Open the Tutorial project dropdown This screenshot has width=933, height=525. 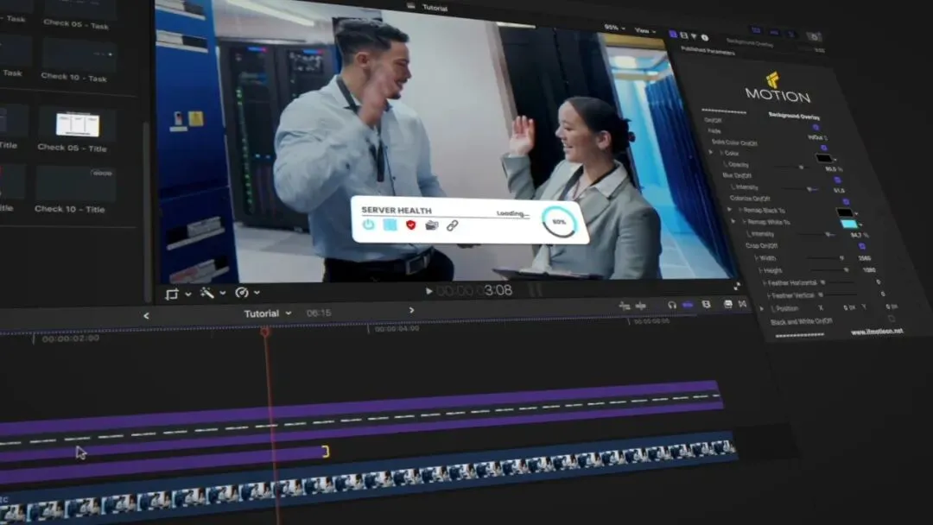268,313
